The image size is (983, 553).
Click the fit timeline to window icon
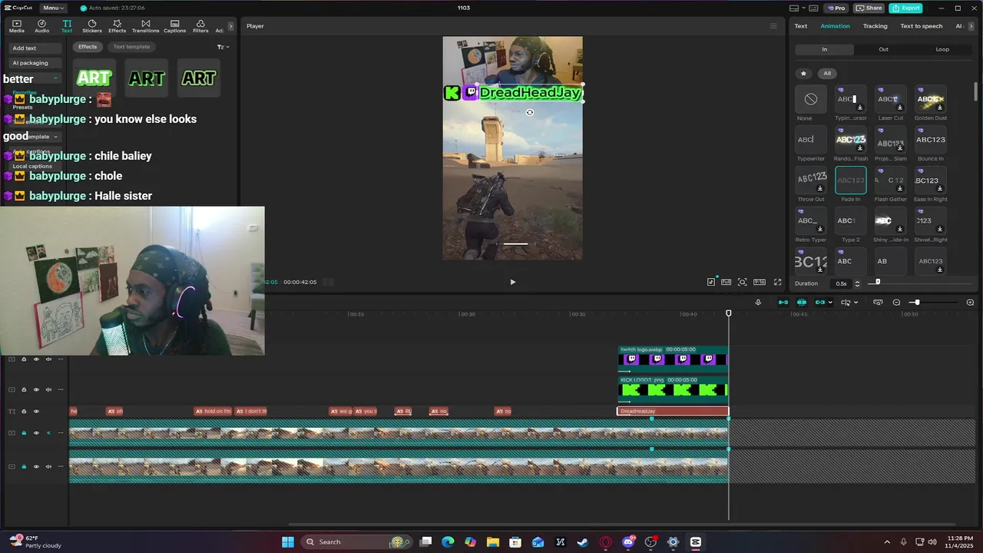point(878,303)
